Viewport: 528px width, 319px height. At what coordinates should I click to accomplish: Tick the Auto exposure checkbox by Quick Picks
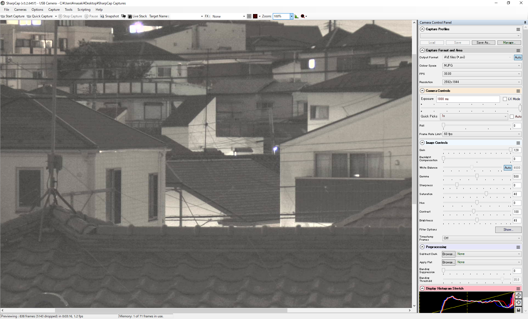(x=512, y=117)
